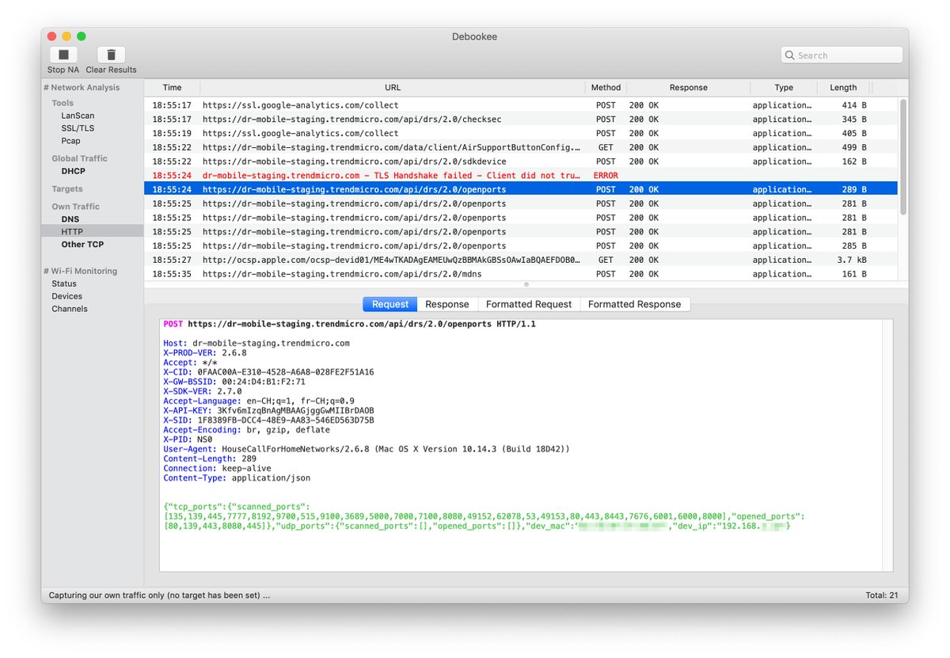The width and height of the screenshot is (950, 658).
Task: Click the Clear Results trash icon
Action: pyautogui.click(x=111, y=55)
